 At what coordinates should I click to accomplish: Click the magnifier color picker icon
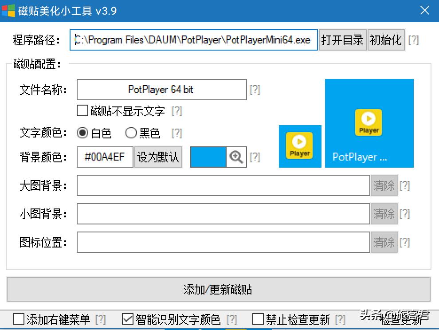(236, 157)
